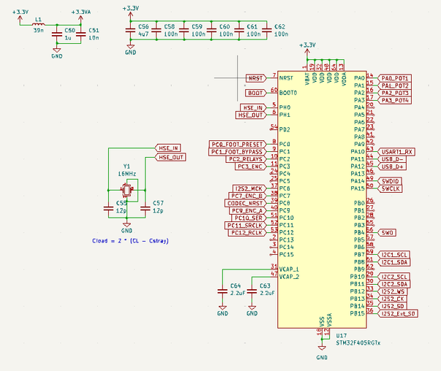Click the USART1_RX label on PA10

396,152
